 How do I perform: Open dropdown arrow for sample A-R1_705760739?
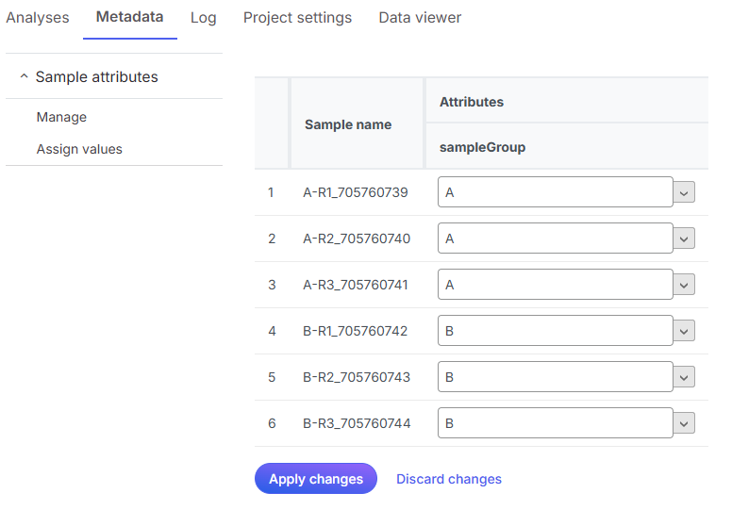[x=685, y=192]
